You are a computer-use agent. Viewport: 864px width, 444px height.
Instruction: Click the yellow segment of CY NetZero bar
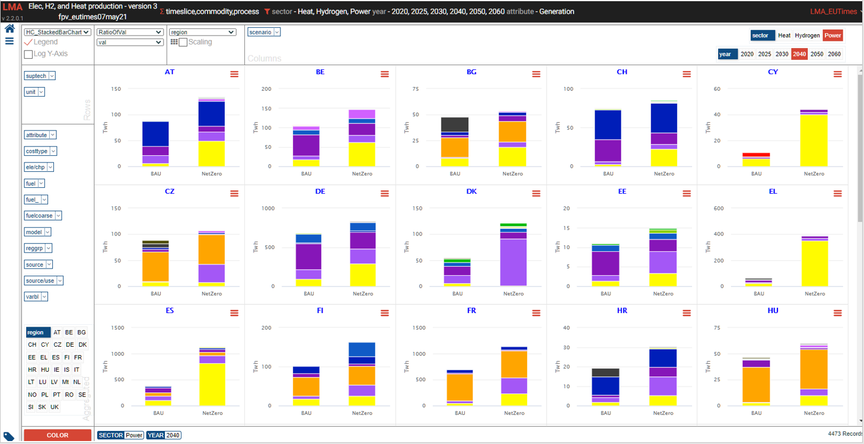[814, 140]
